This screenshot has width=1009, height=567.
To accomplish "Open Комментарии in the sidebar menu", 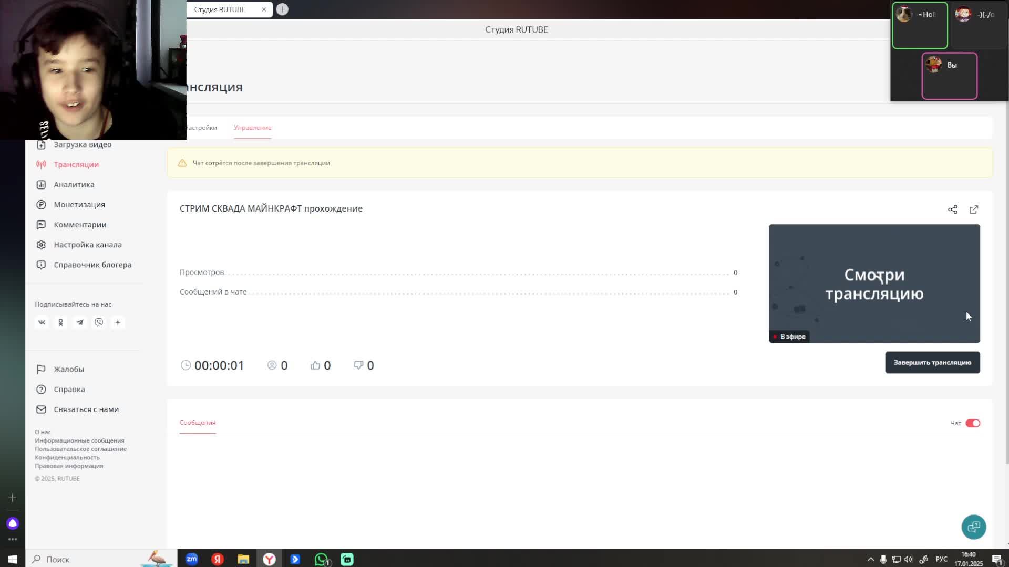I will (80, 225).
